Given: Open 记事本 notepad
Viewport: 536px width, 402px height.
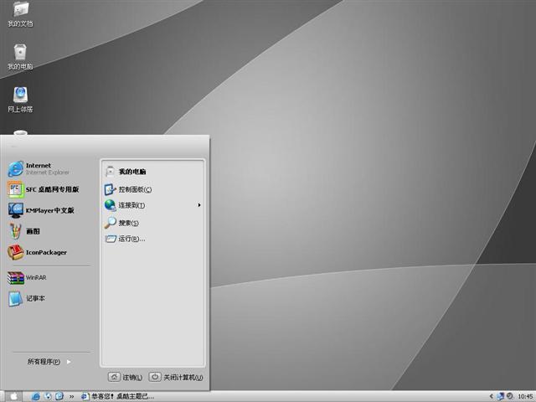Looking at the screenshot, I should coord(33,298).
